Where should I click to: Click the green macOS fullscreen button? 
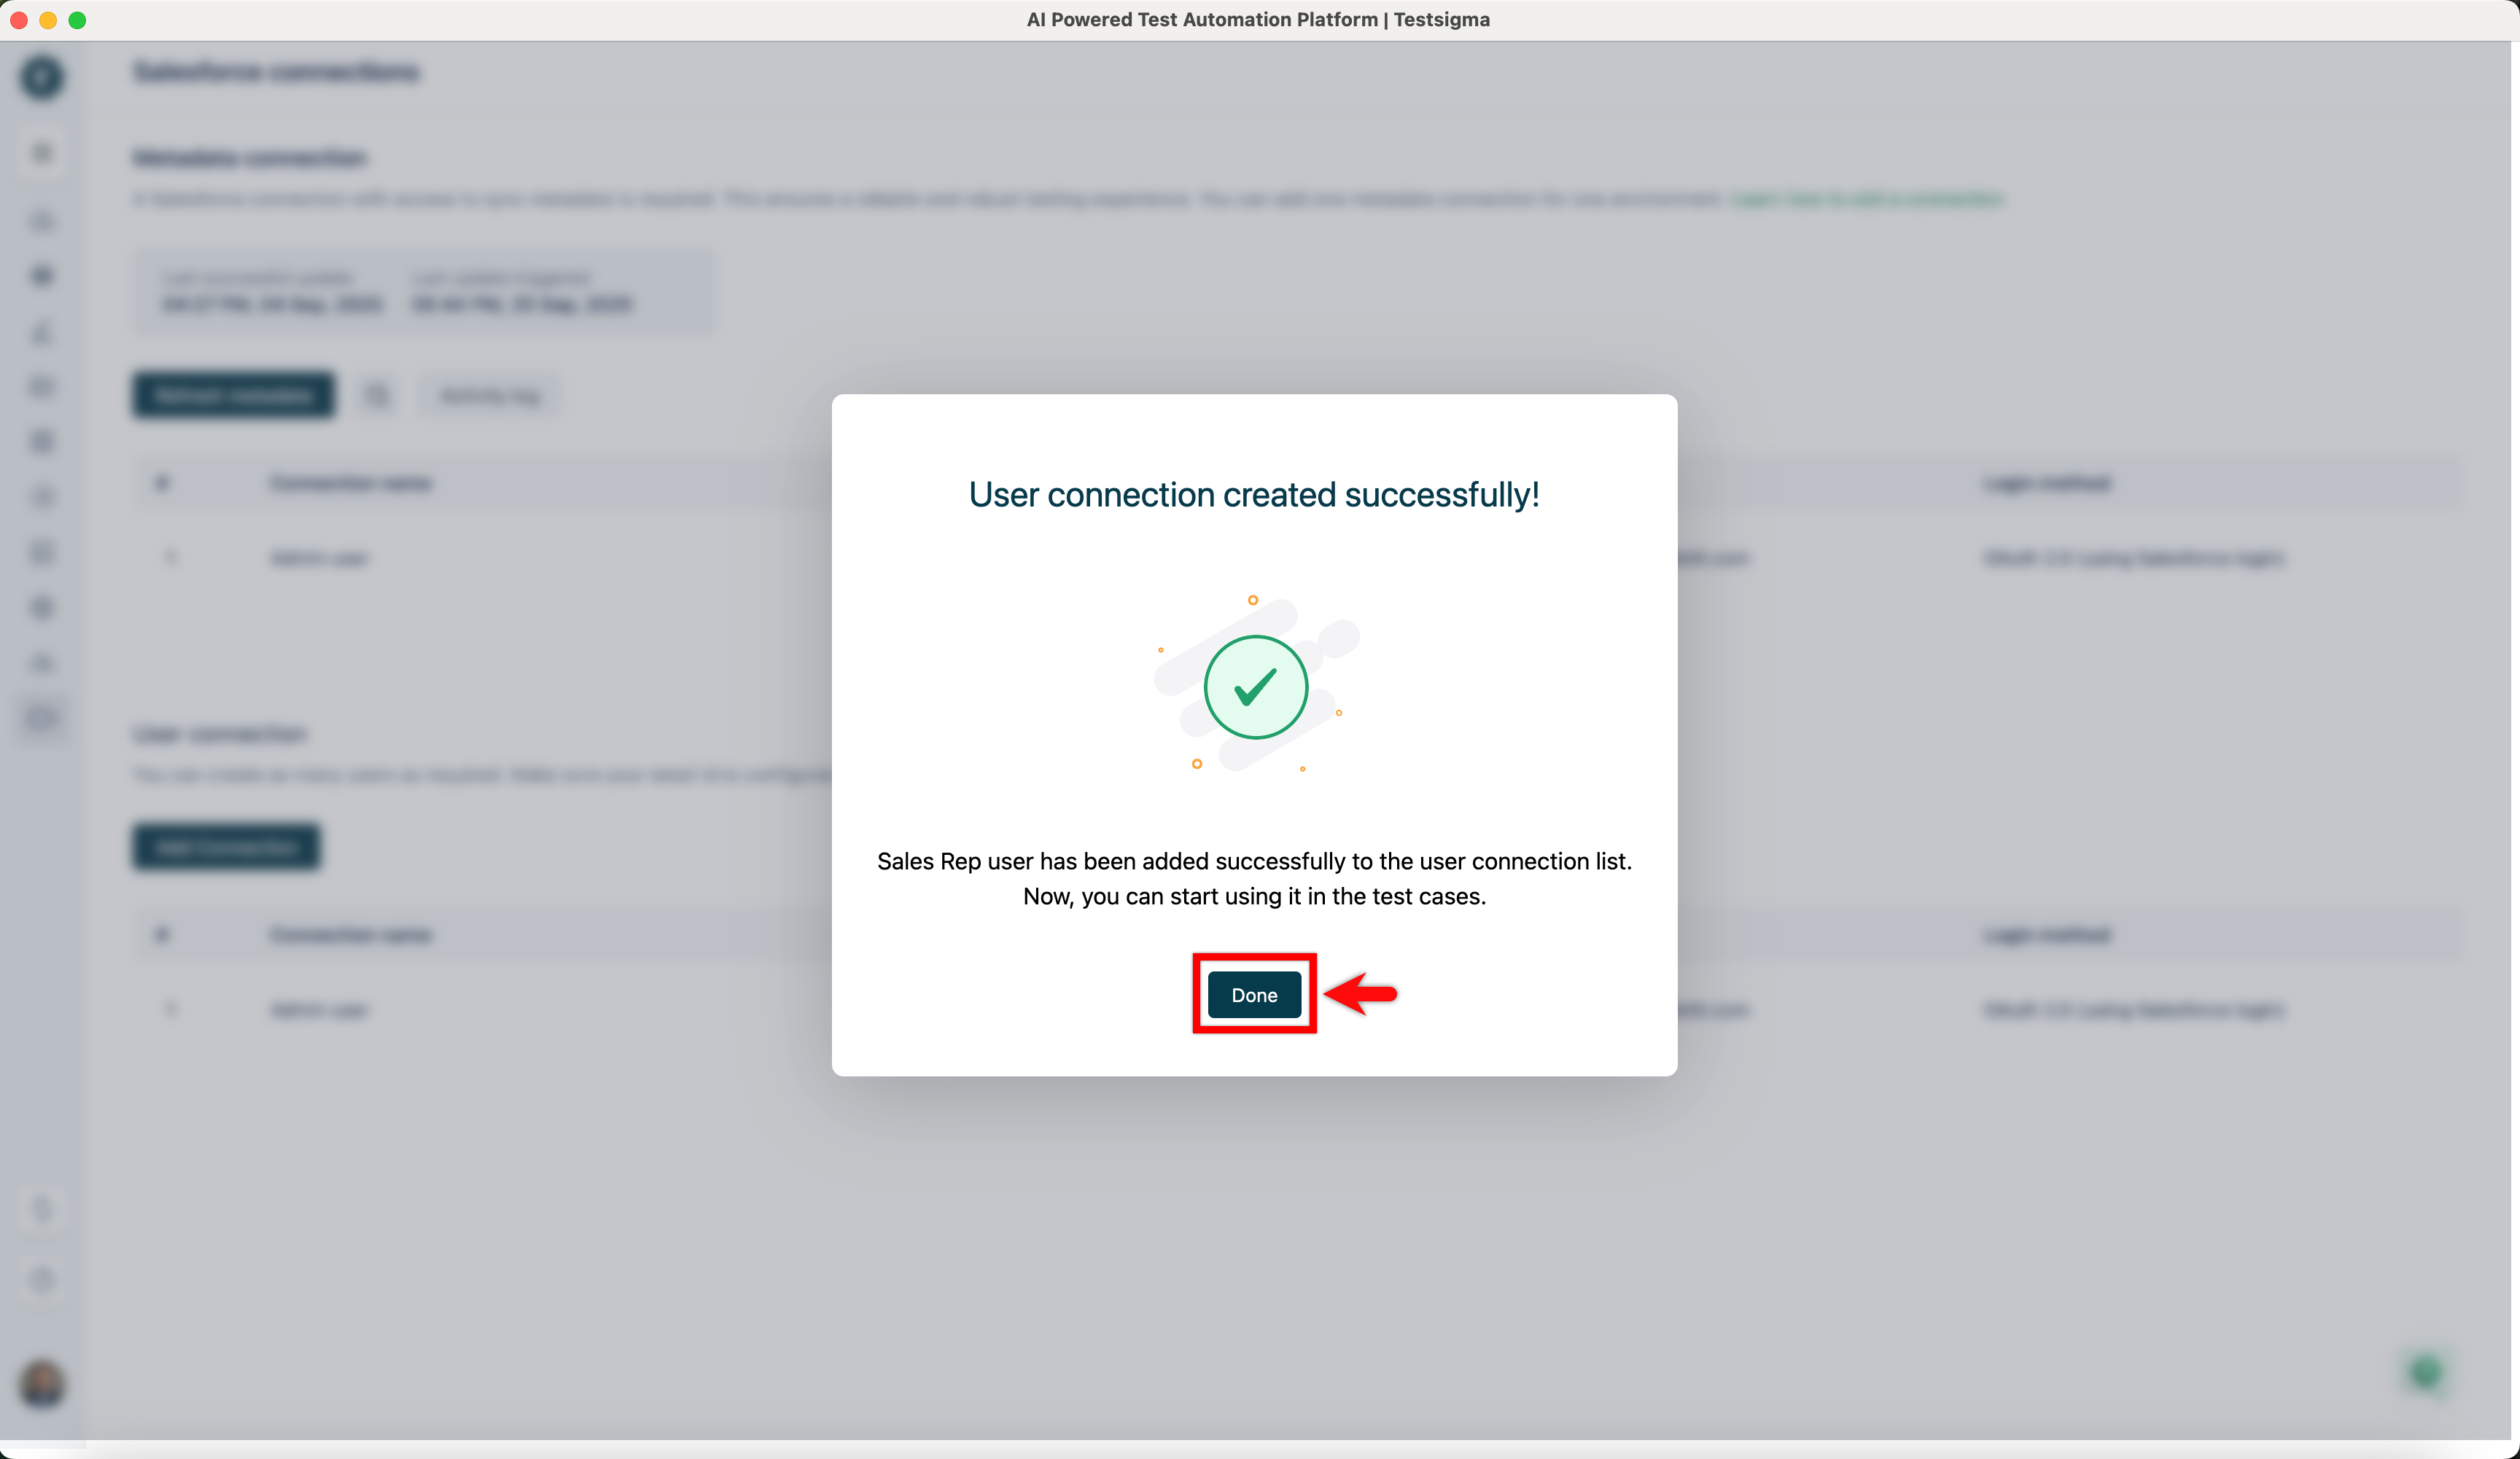click(77, 20)
